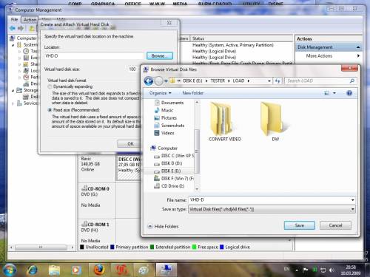This screenshot has width=370, height=277.
Task: Open Firefox from the taskbar
Action: coord(99,270)
